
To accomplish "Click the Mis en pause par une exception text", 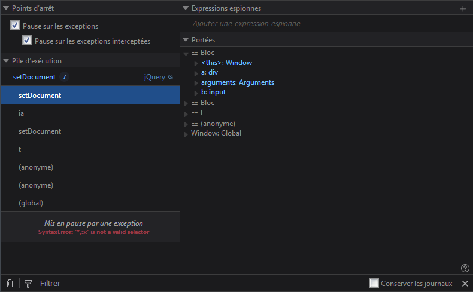I will click(93, 223).
